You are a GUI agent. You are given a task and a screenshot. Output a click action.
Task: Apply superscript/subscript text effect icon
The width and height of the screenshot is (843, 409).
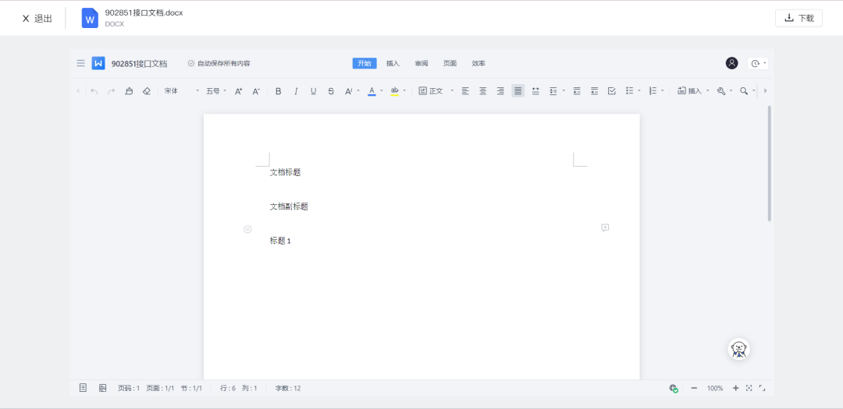(x=348, y=91)
